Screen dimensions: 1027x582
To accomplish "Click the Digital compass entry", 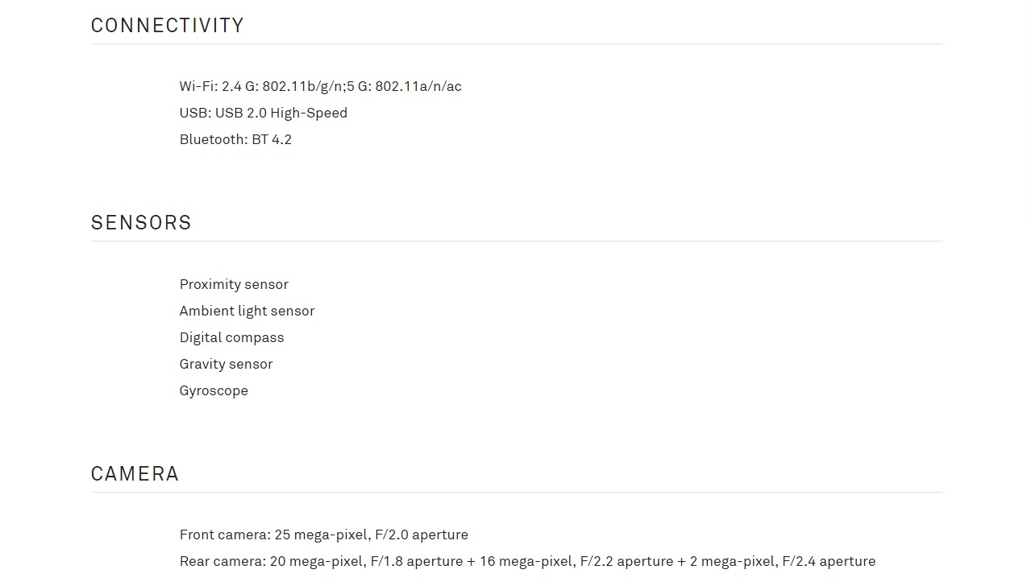I will (x=231, y=337).
